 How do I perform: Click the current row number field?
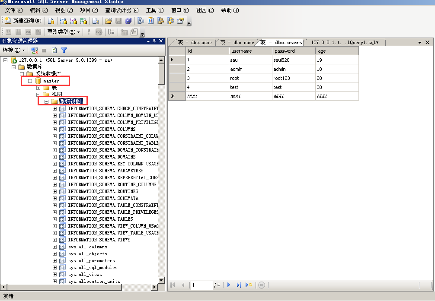(x=202, y=285)
